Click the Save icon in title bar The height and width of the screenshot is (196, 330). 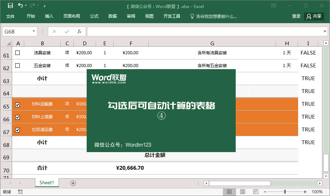10,6
